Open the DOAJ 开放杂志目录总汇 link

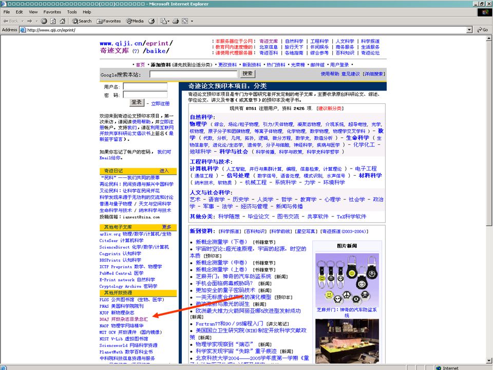[x=124, y=319]
